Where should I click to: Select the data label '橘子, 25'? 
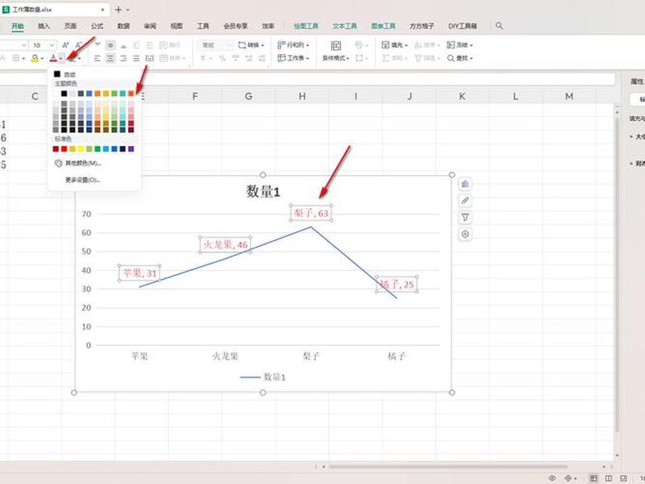397,285
